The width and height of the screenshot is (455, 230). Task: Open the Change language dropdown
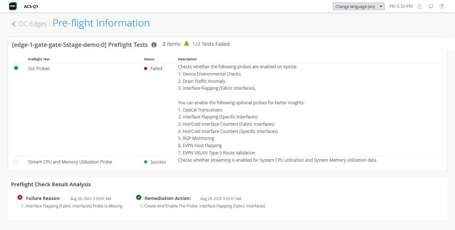coord(358,7)
